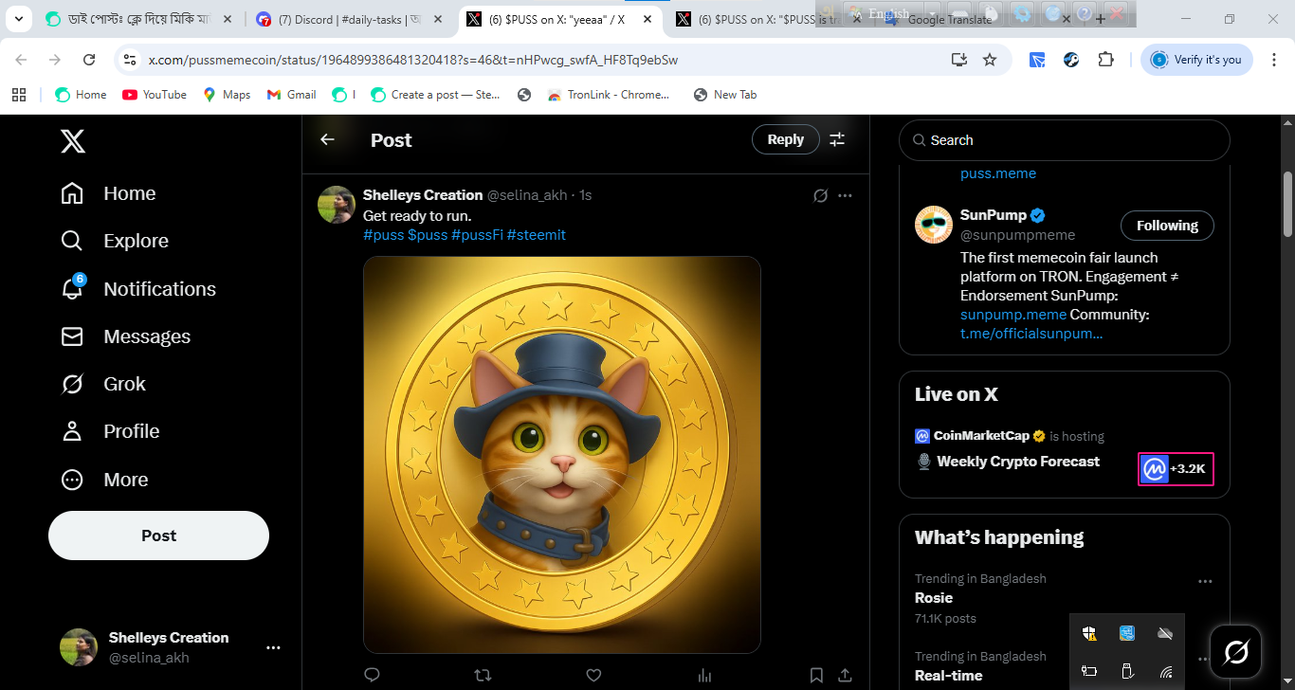Screen dimensions: 1295x690
Task: Close the Discord #daily-tasks tab
Action: [440, 19]
